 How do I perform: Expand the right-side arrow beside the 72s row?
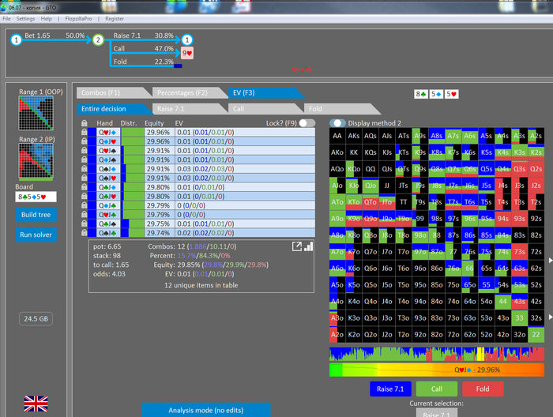click(x=550, y=260)
